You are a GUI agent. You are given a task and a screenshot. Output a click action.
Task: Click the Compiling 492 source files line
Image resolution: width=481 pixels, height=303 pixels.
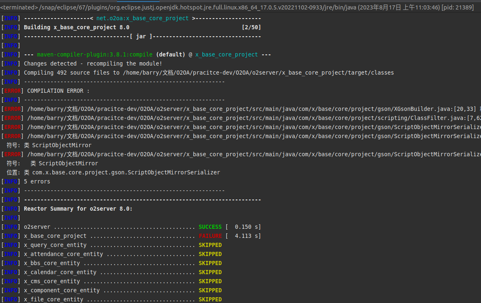click(x=209, y=73)
